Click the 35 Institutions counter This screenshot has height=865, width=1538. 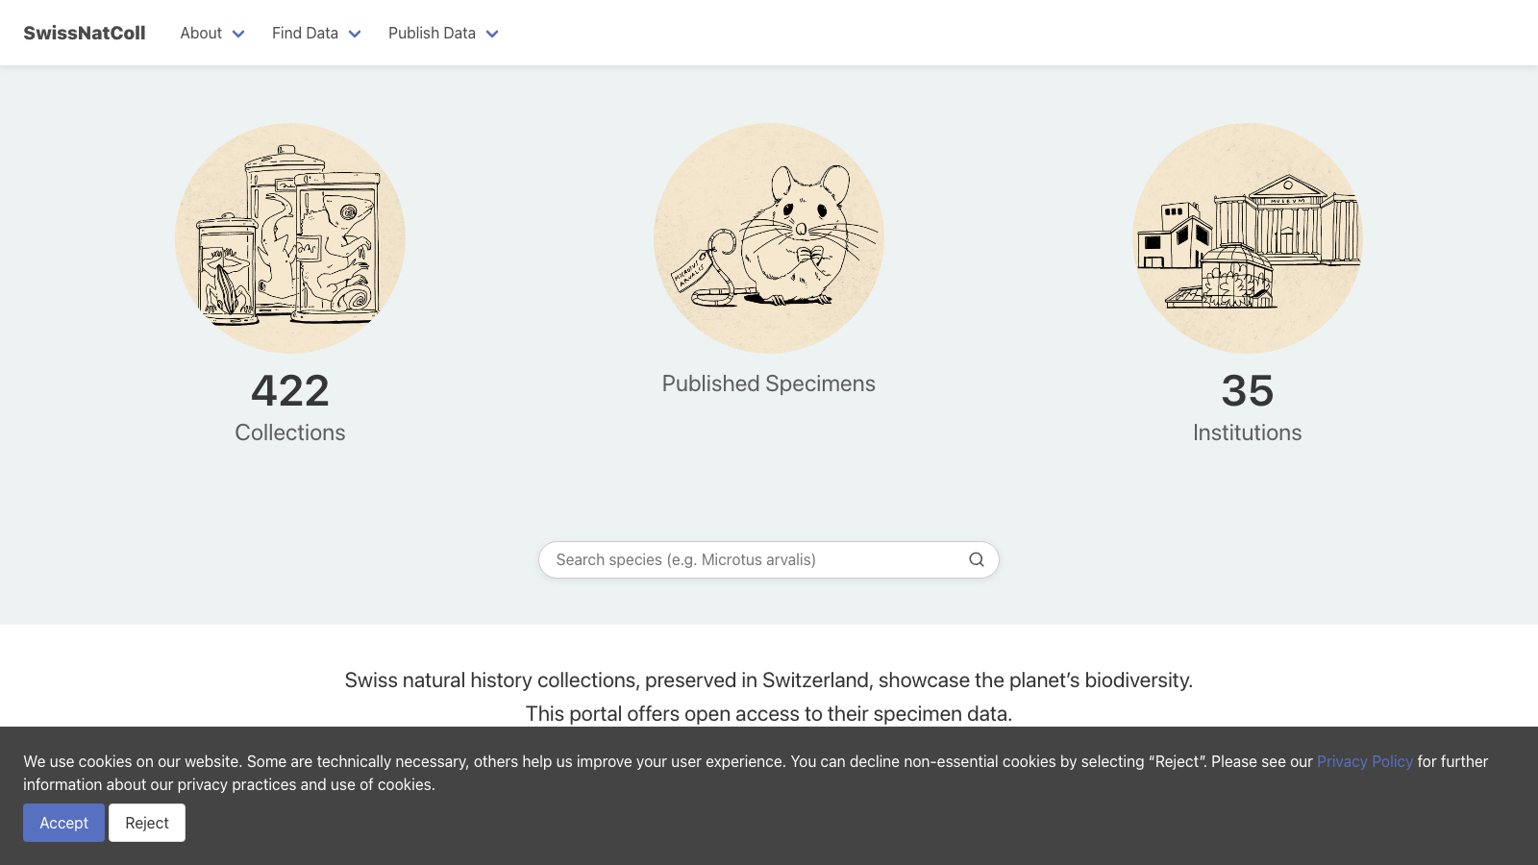point(1247,389)
